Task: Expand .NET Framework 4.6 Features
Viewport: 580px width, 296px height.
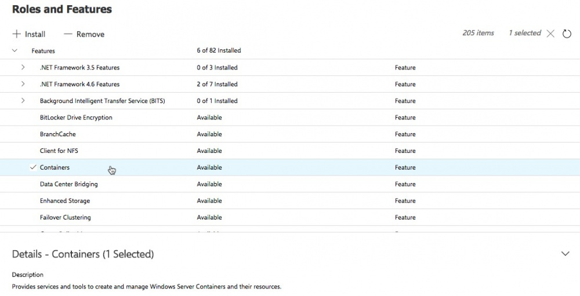Action: pos(23,84)
